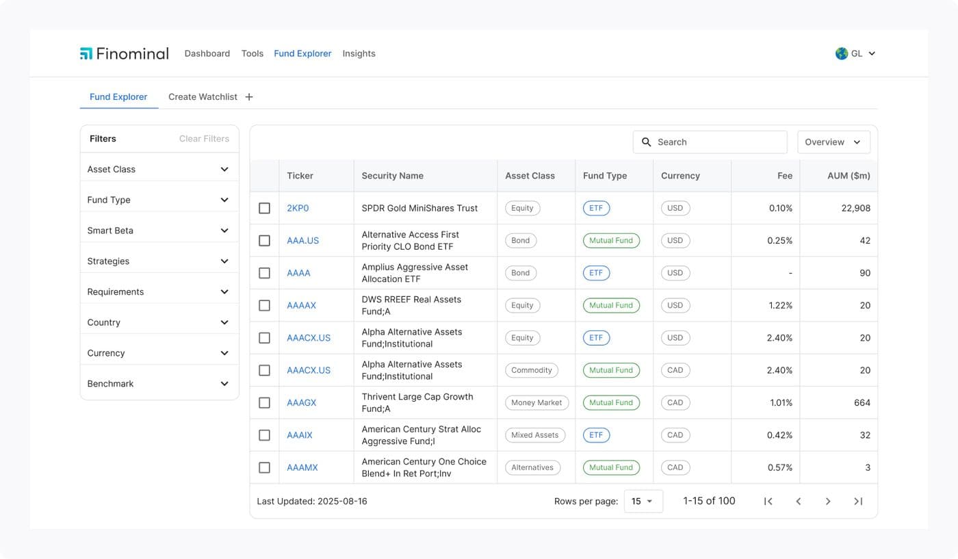Click DWS RREEF Real Assets Fund;A
The width and height of the screenshot is (958, 559).
(x=412, y=306)
